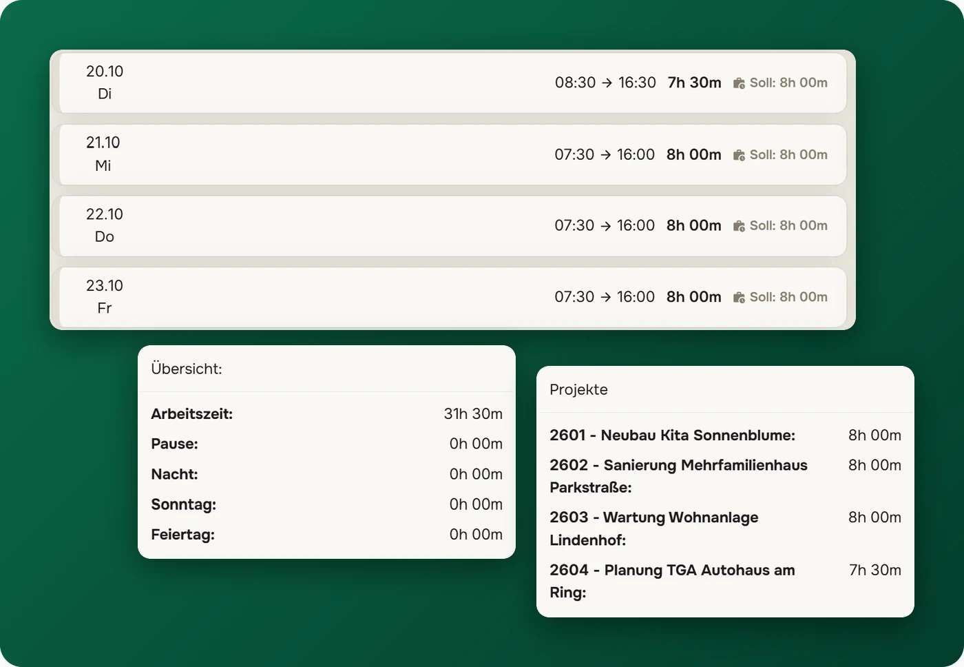Click the Pause: label

coord(174,444)
